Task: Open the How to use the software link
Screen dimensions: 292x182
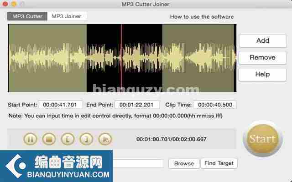Action: [202, 17]
